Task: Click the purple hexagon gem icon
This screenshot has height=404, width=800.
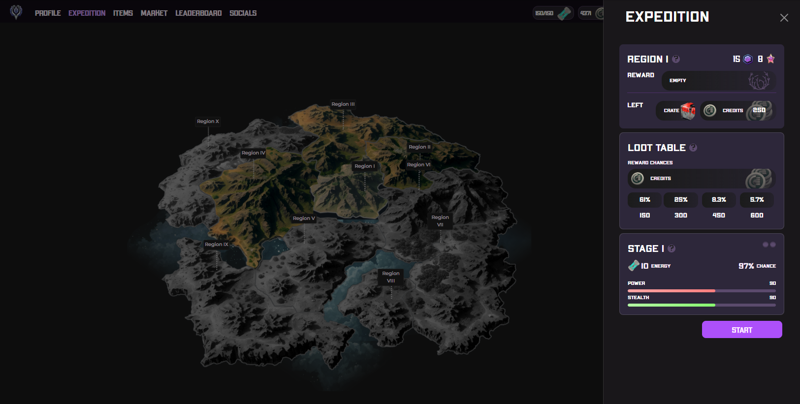Action: (748, 59)
